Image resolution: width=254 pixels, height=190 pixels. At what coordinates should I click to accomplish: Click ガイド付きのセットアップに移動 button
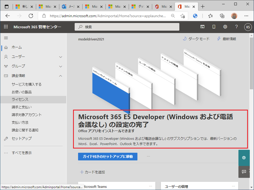108,156
